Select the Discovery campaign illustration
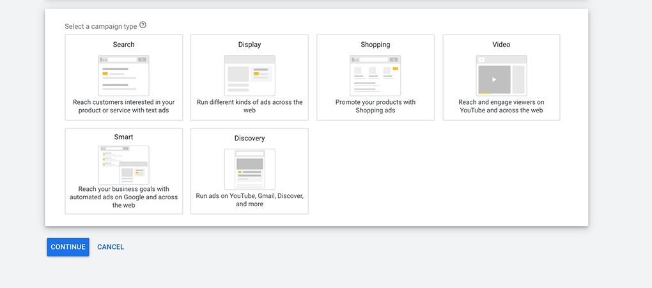This screenshot has height=288, width=652. 249,169
